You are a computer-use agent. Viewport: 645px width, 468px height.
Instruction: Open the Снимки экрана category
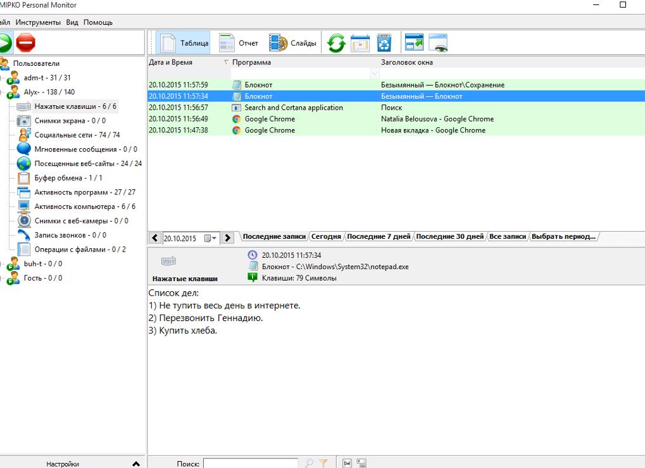[70, 120]
